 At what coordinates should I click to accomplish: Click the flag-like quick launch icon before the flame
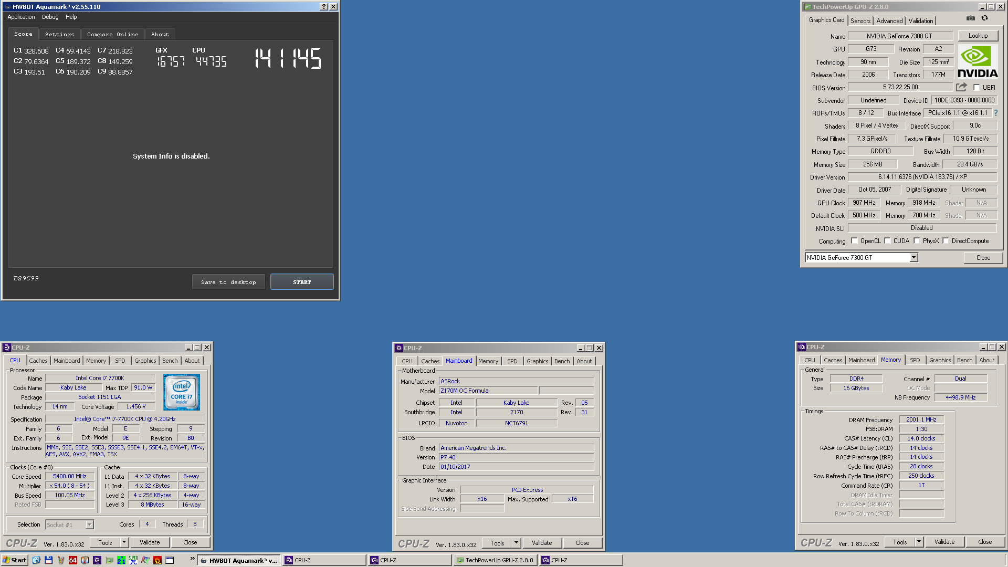145,560
